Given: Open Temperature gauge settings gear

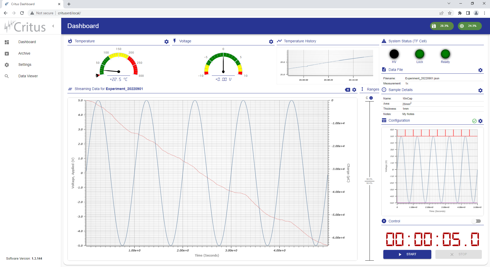Looking at the screenshot, I should [166, 42].
